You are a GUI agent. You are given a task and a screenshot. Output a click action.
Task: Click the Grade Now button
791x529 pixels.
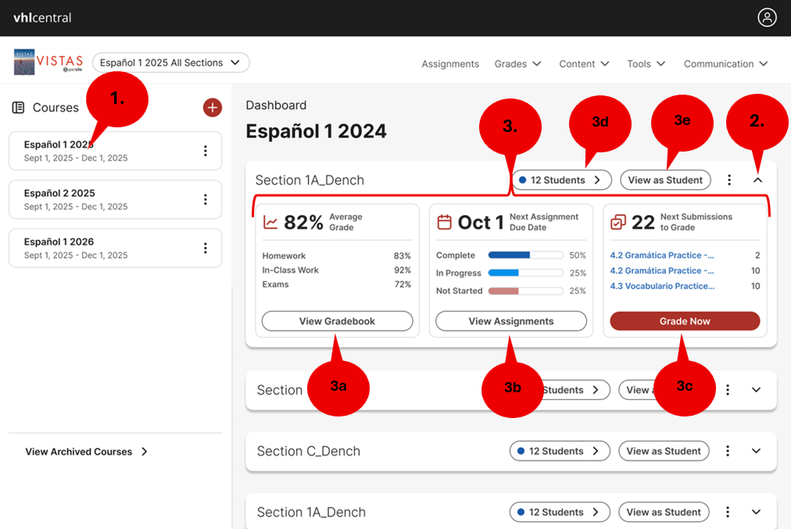click(x=685, y=321)
